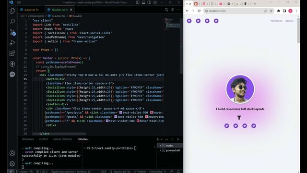Select the powershell terminal in terminal list
307x173 pixels.
[169, 150]
